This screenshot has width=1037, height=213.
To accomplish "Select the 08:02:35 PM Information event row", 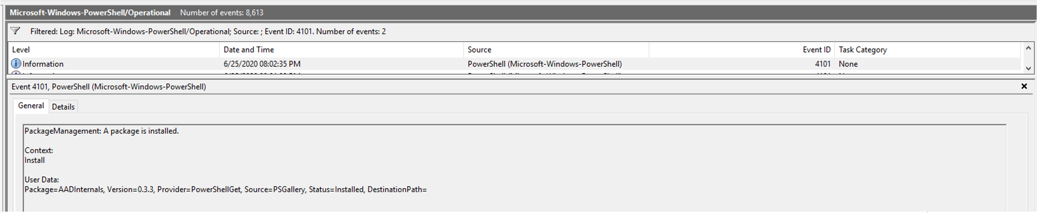I will tap(514, 64).
